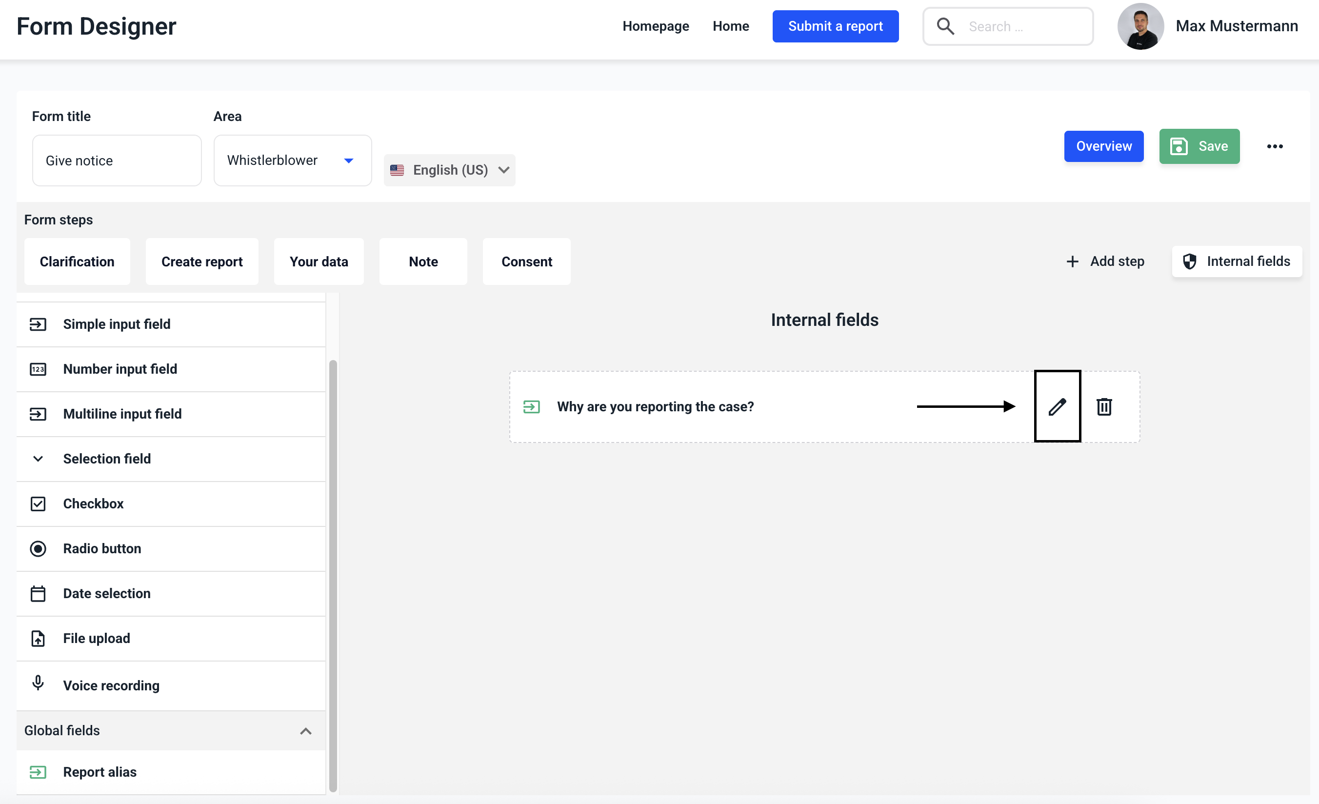The image size is (1319, 804).
Task: Open the English (US) language selector
Action: (x=450, y=170)
